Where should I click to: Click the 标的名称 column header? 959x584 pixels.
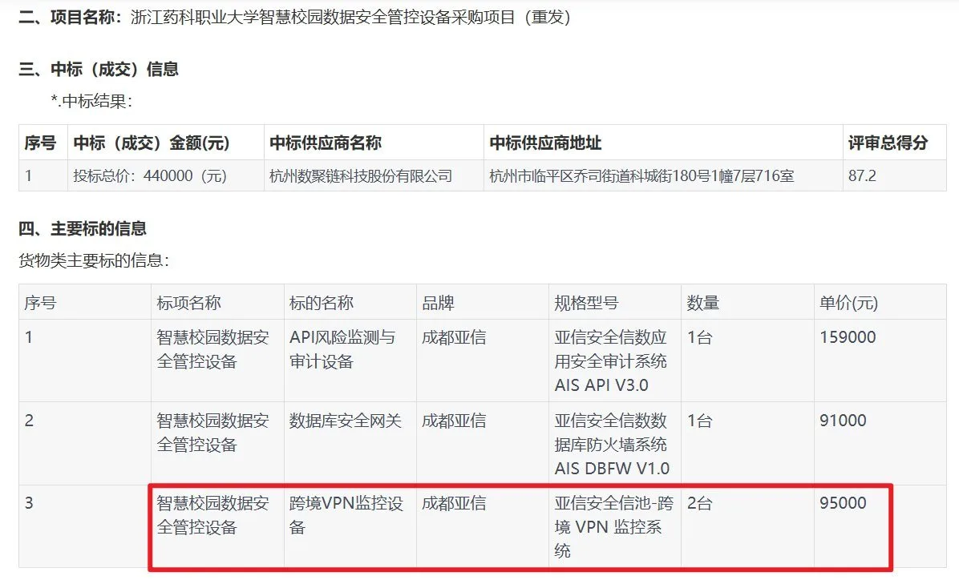click(x=321, y=303)
